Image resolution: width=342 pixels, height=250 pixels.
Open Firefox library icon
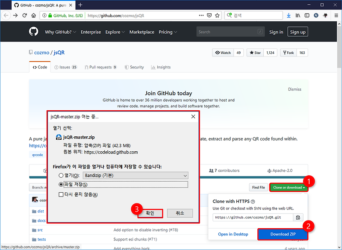(298, 15)
